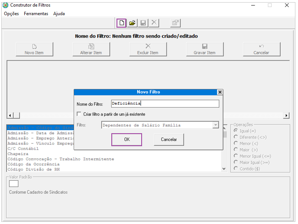This screenshot has width=298, height=224.
Task: Click the horizontal scrollbar left arrow
Action: click(10, 115)
